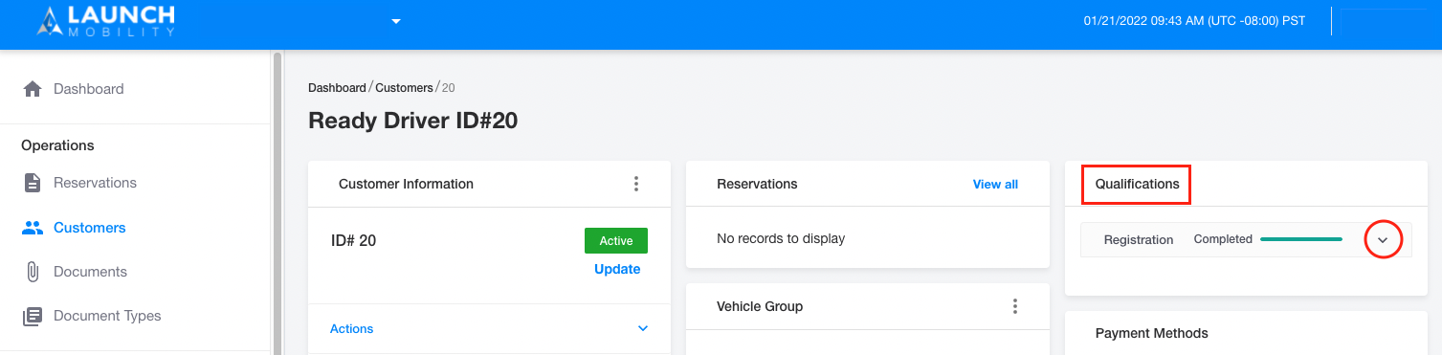The height and width of the screenshot is (355, 1442).
Task: Open Customer Information three-dot menu
Action: (x=636, y=184)
